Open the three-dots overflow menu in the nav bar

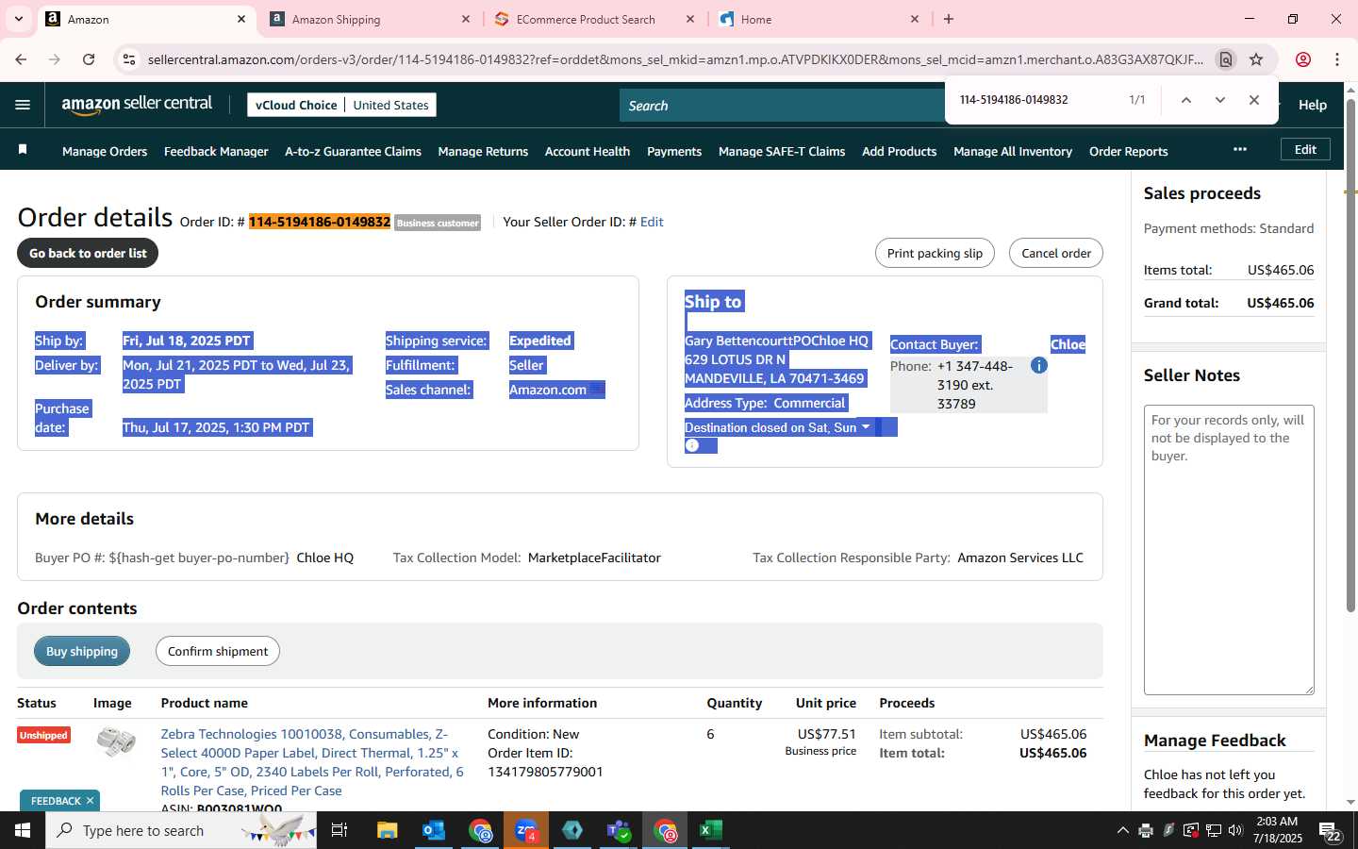click(x=1240, y=149)
